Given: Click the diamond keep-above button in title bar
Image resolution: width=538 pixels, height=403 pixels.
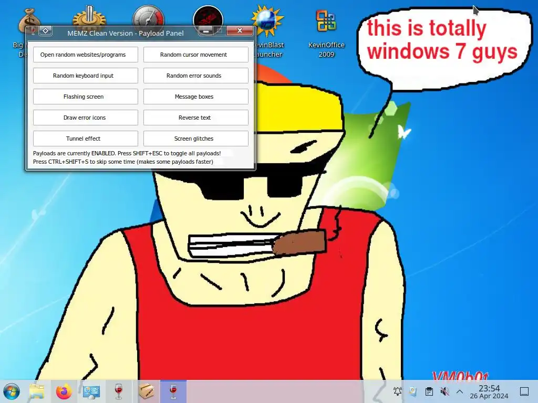Looking at the screenshot, I should point(46,31).
